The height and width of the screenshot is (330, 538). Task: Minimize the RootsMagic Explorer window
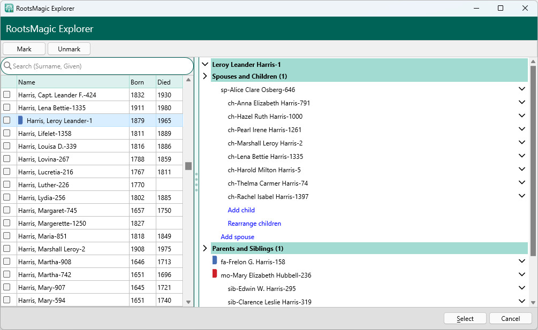pos(476,8)
